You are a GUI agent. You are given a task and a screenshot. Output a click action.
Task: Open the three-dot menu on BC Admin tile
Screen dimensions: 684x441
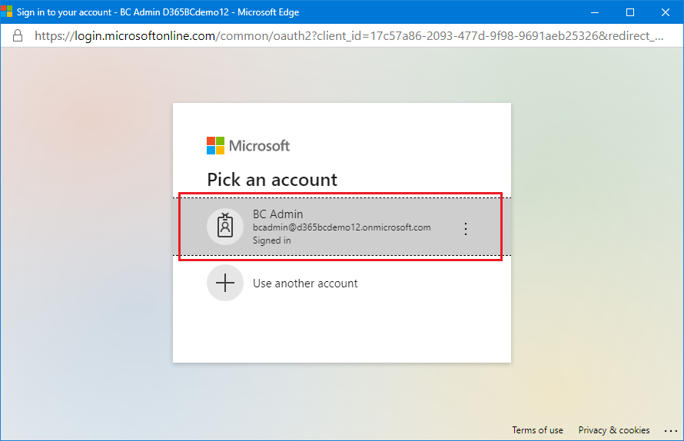tap(466, 229)
